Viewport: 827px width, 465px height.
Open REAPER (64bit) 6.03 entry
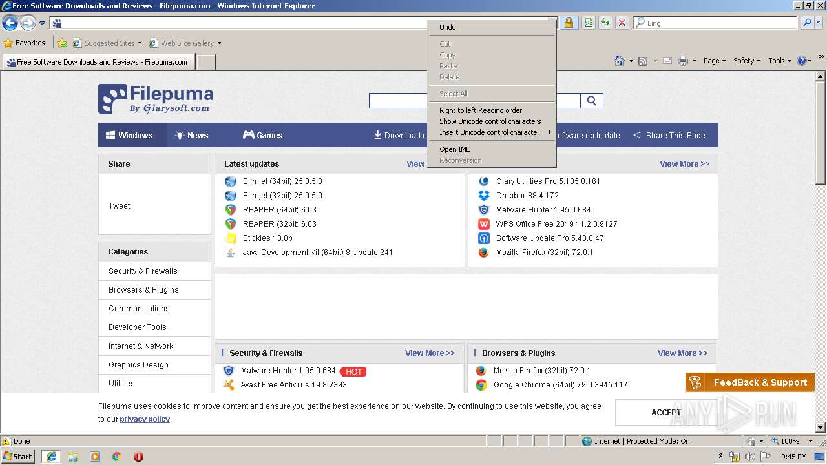pos(280,210)
